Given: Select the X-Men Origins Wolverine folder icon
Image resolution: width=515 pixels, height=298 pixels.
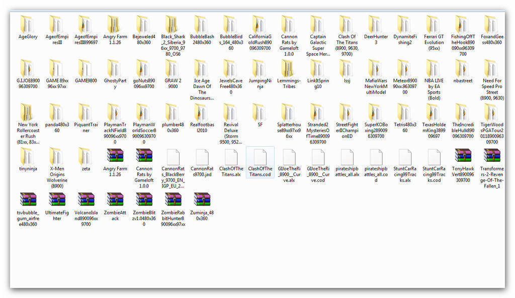Looking at the screenshot, I should coord(57,156).
